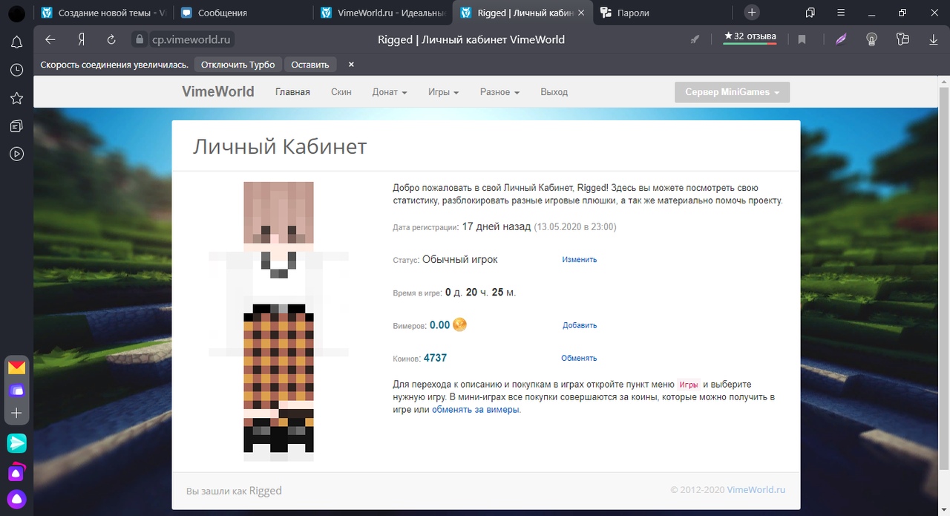Go back with the arrow button

pos(50,39)
